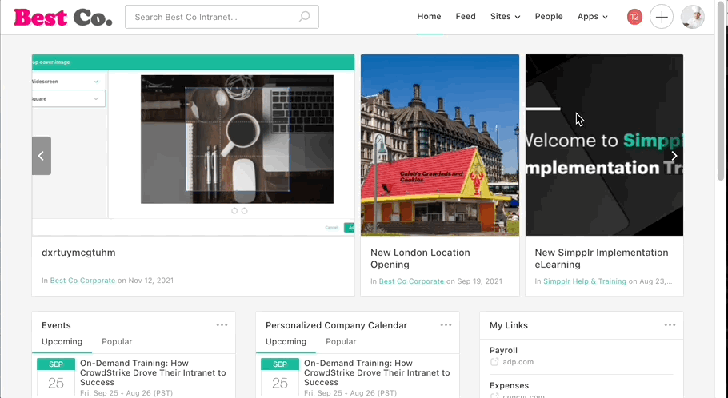The image size is (728, 398).
Task: Click the page vertical scrollbar thumb
Action: pyautogui.click(x=721, y=91)
